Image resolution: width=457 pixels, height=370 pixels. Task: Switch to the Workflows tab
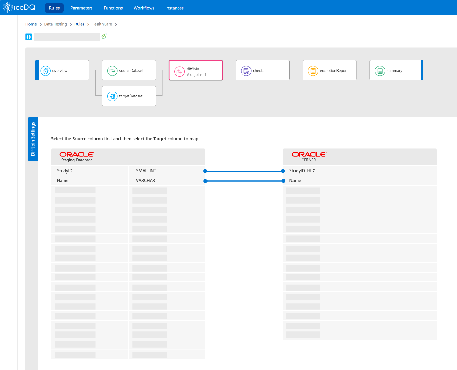tap(144, 8)
